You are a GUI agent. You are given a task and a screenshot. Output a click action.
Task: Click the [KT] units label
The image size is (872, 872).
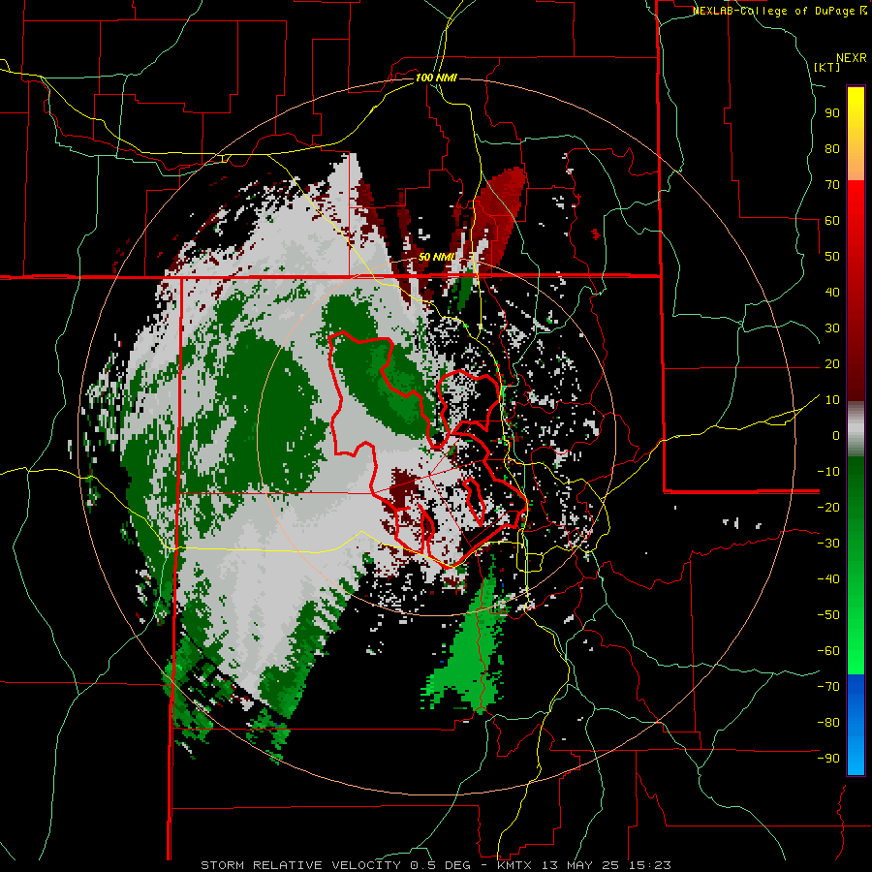point(827,67)
